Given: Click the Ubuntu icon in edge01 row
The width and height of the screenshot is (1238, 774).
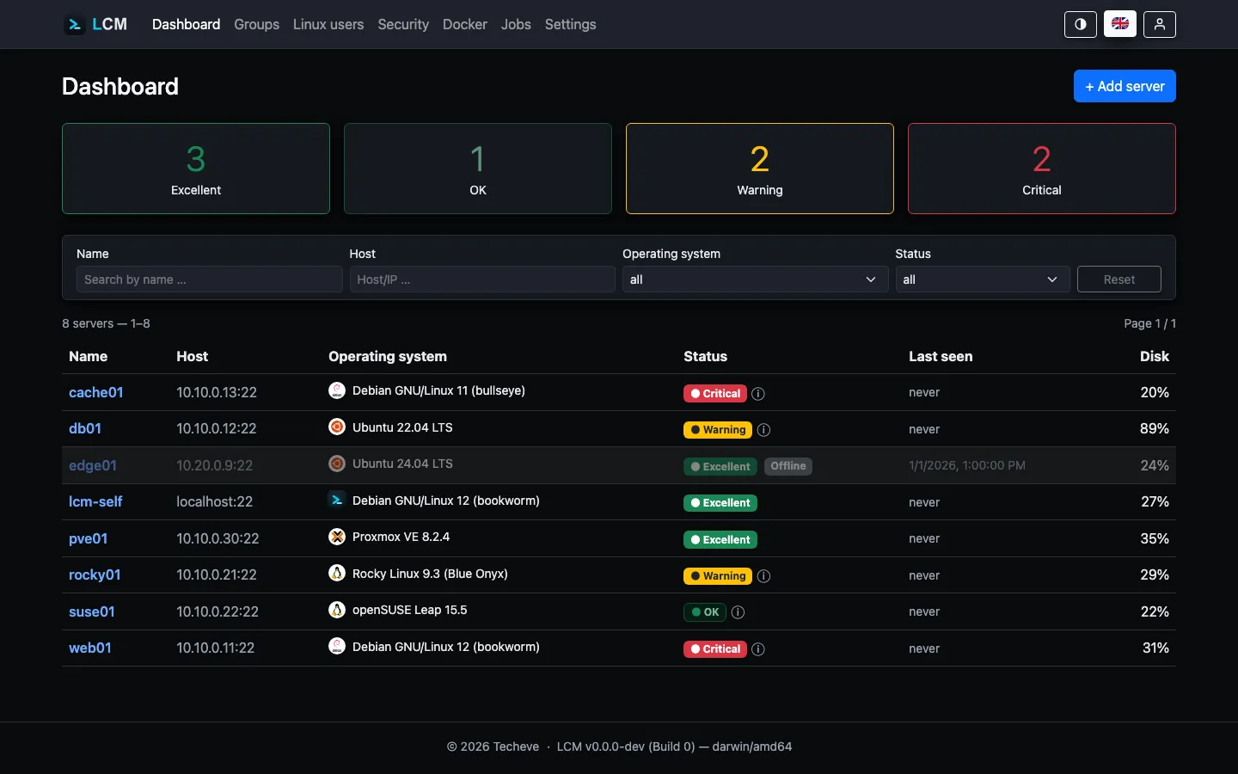Looking at the screenshot, I should tap(337, 464).
